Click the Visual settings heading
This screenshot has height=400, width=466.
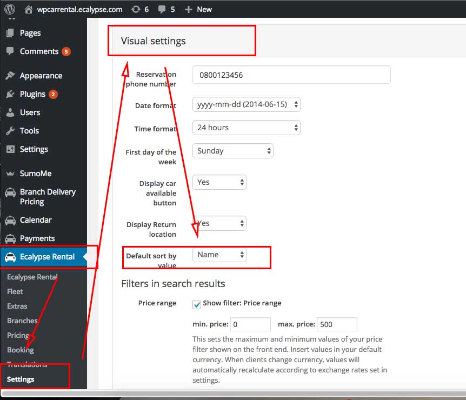coord(153,41)
